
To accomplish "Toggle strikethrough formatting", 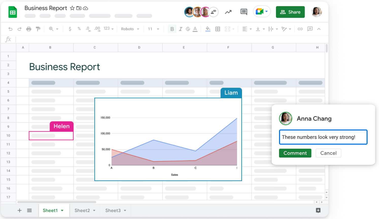I will [x=188, y=29].
